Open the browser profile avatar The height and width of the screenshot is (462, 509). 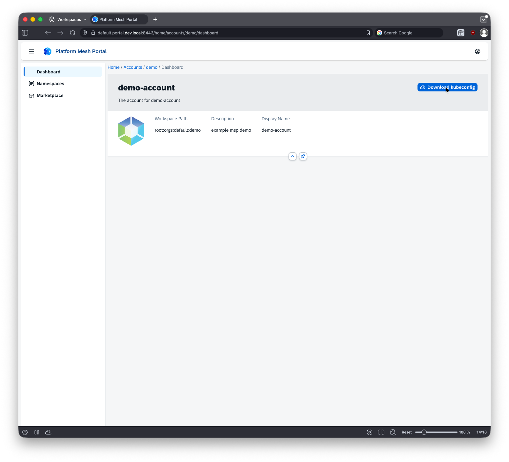click(x=484, y=33)
